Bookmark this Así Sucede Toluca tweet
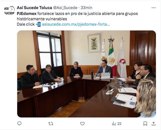Image resolution: width=161 pixels, height=130 pixels. (x=145, y=124)
